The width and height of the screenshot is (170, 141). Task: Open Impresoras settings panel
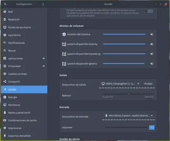click(x=24, y=128)
